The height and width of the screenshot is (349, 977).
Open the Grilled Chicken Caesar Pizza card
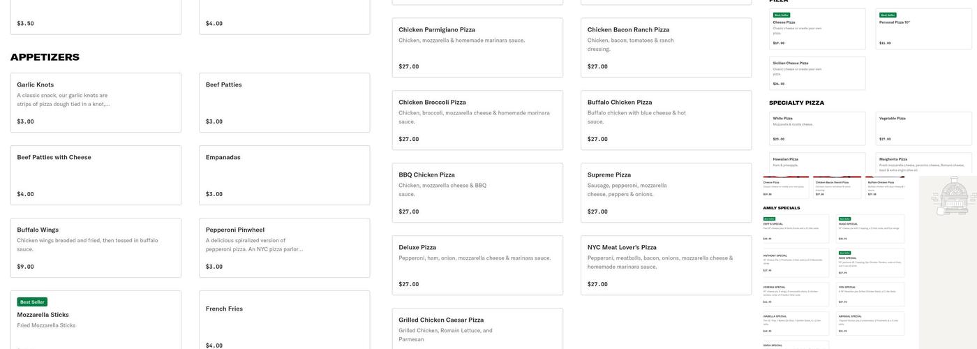[x=477, y=329]
